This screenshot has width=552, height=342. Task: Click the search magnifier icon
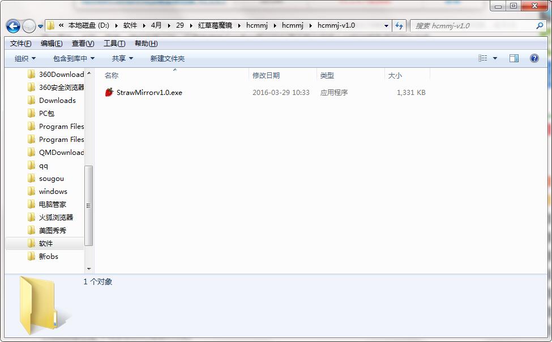(540, 25)
